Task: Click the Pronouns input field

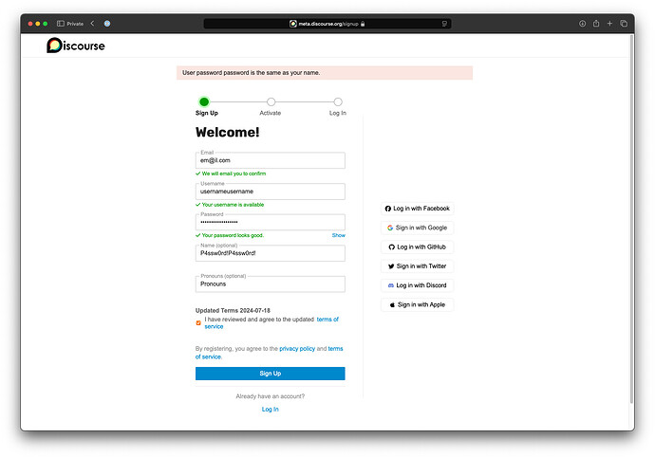Action: click(271, 284)
